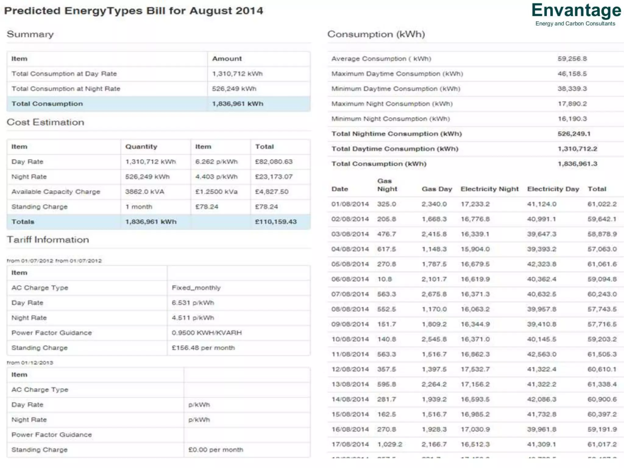
Task: Click the Gas Day column header
Action: (437, 189)
